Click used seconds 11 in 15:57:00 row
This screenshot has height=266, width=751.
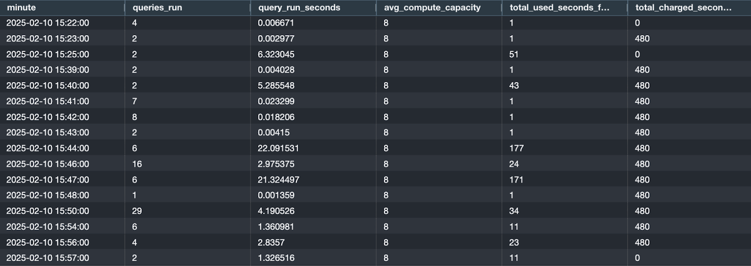[x=514, y=258]
